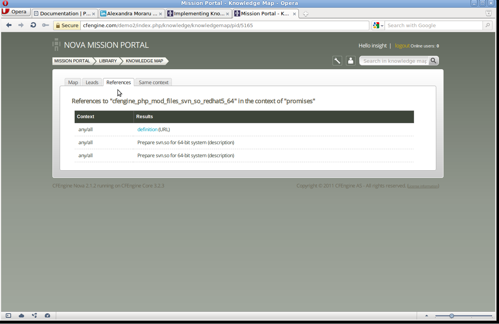Go back with the browser back arrow
Image resolution: width=499 pixels, height=324 pixels.
tap(9, 25)
